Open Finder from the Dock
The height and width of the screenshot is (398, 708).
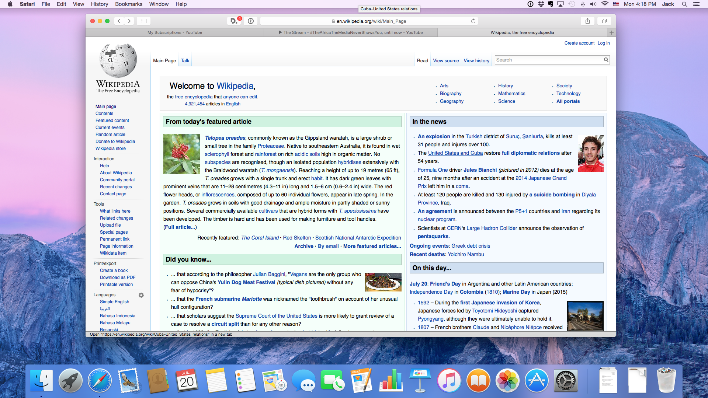pos(41,380)
